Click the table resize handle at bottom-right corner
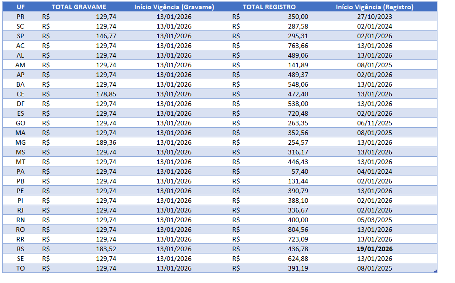This screenshot has height=283, width=455. click(436, 271)
